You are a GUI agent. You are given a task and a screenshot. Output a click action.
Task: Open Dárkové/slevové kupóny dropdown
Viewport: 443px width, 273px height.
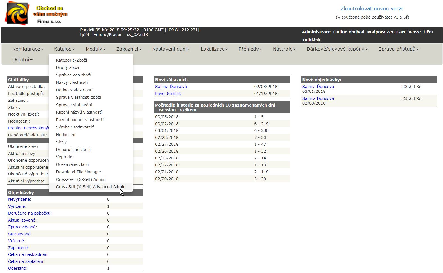pyautogui.click(x=337, y=49)
